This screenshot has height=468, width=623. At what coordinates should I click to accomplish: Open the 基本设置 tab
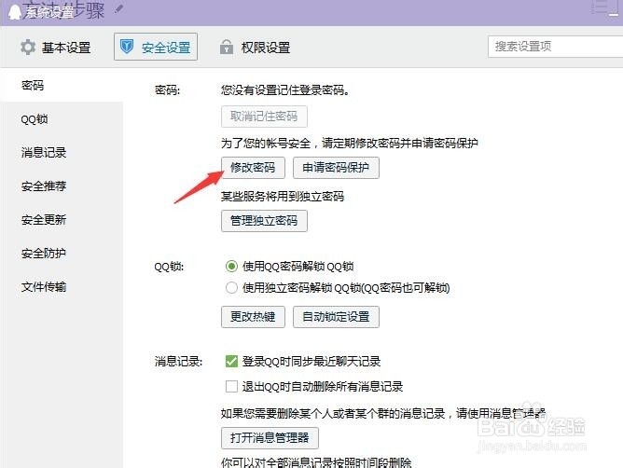pos(56,48)
